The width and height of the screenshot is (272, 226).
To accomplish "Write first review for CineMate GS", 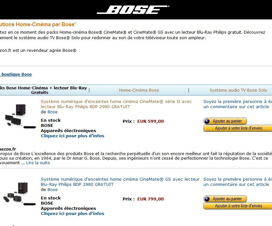I will (237, 182).
